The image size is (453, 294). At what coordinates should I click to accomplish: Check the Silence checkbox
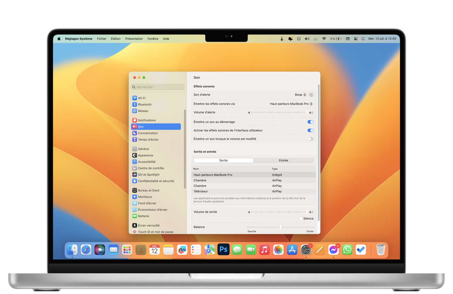click(x=300, y=218)
